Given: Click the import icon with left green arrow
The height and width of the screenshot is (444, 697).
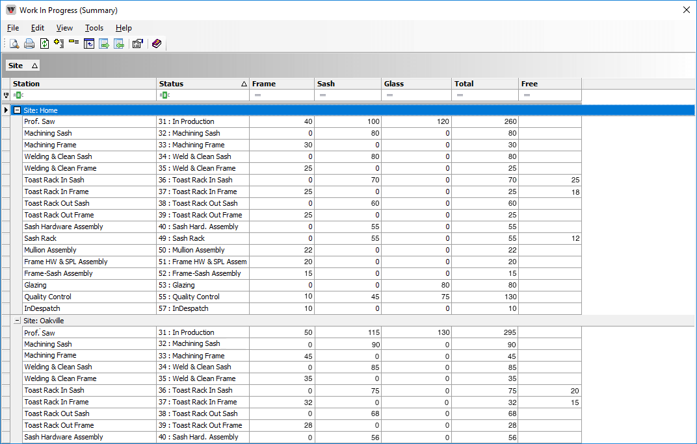Looking at the screenshot, I should click(119, 44).
